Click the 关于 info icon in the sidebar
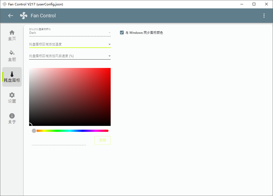 point(12,116)
